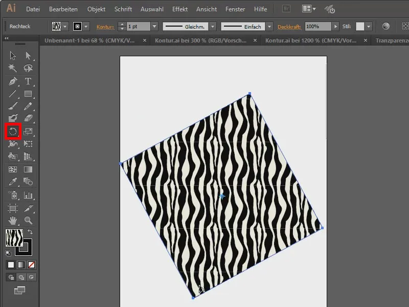This screenshot has width=409, height=307.
Task: Set paint mode to solid Color
Action: (11, 265)
